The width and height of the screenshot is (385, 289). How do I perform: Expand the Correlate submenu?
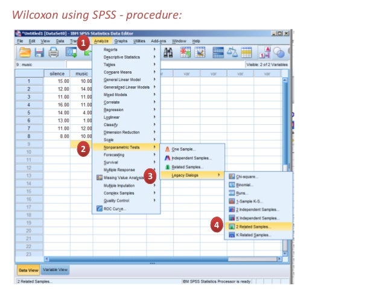point(126,102)
